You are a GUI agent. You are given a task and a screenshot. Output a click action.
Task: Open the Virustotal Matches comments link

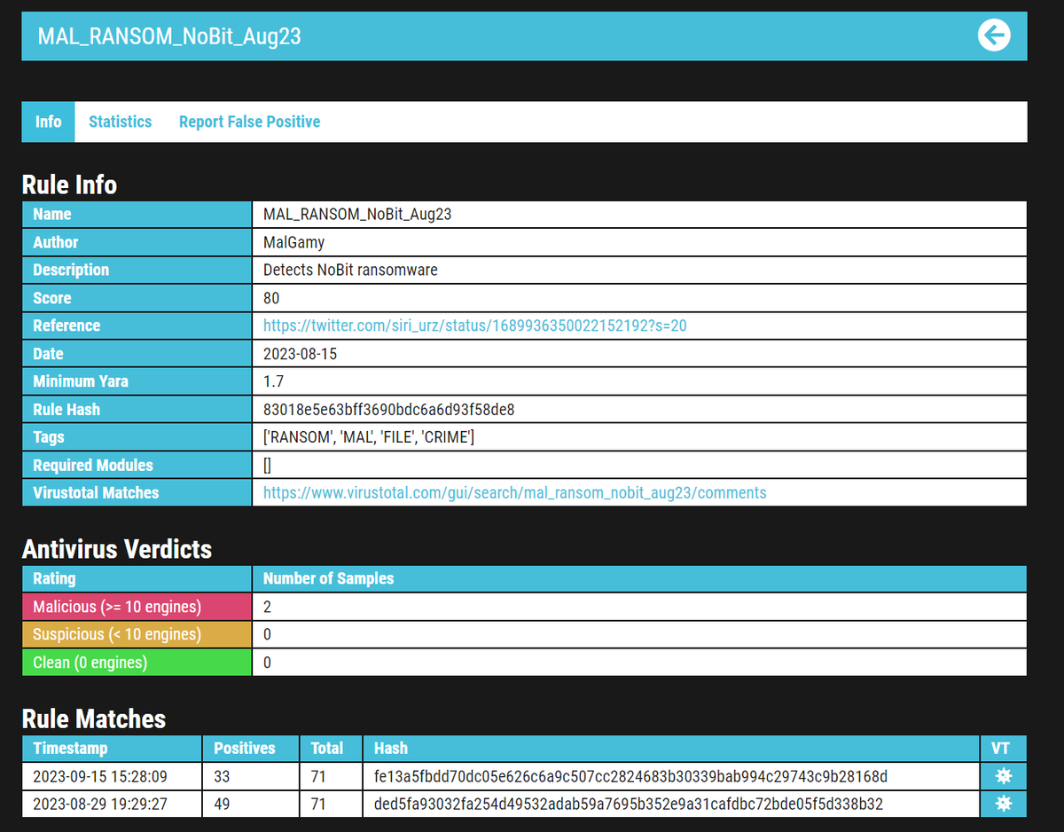tap(514, 492)
